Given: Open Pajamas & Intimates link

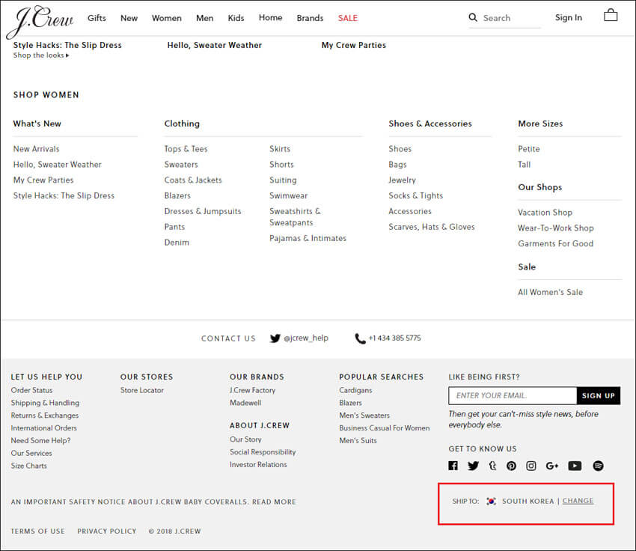Looking at the screenshot, I should (308, 238).
